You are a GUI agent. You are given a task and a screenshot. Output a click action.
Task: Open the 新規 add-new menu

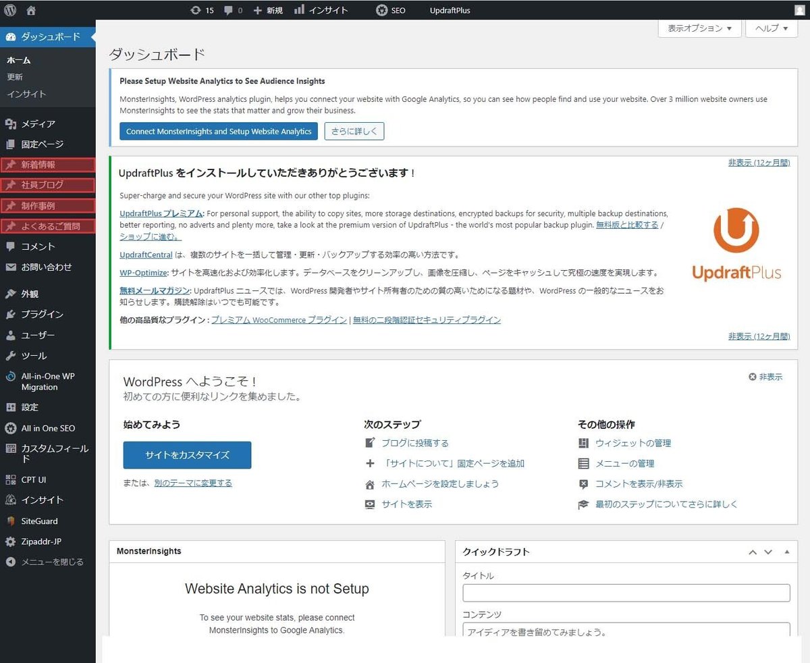tap(268, 10)
